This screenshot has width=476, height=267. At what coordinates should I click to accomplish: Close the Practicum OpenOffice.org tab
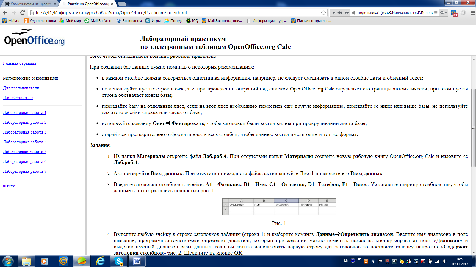click(112, 4)
